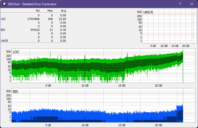This screenshot has width=198, height=128.
Task: Click BIS total value 344102
Action: click(x=35, y=30)
